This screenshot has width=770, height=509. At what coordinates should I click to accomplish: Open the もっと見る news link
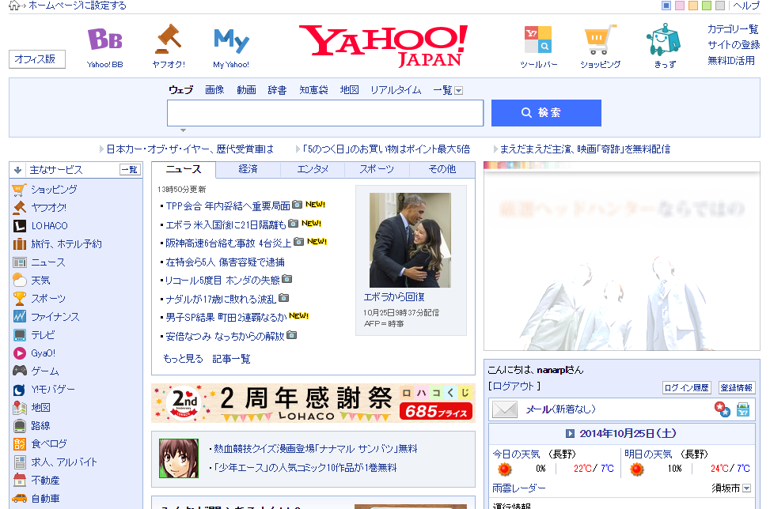[183, 359]
